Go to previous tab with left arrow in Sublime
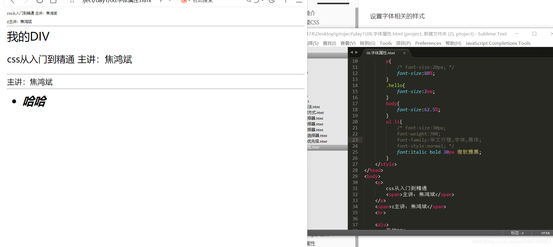The width and height of the screenshot is (553, 247). click(x=352, y=52)
